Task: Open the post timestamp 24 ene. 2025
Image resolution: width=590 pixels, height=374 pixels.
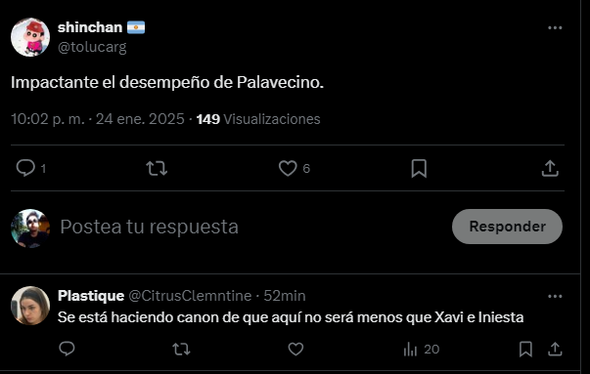Action: tap(140, 119)
